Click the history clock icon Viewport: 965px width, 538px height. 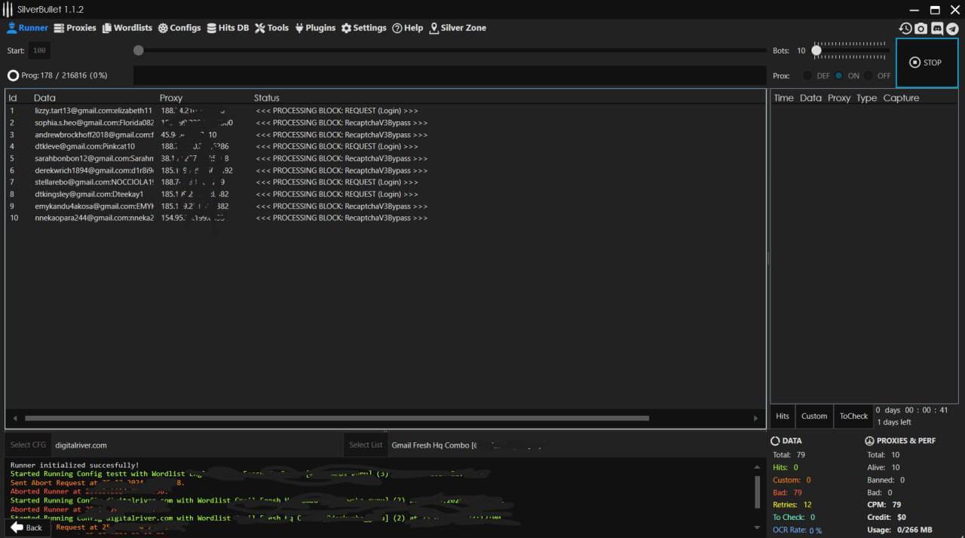pyautogui.click(x=905, y=28)
